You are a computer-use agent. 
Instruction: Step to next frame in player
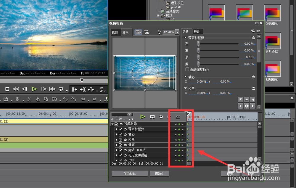[x=44, y=89]
